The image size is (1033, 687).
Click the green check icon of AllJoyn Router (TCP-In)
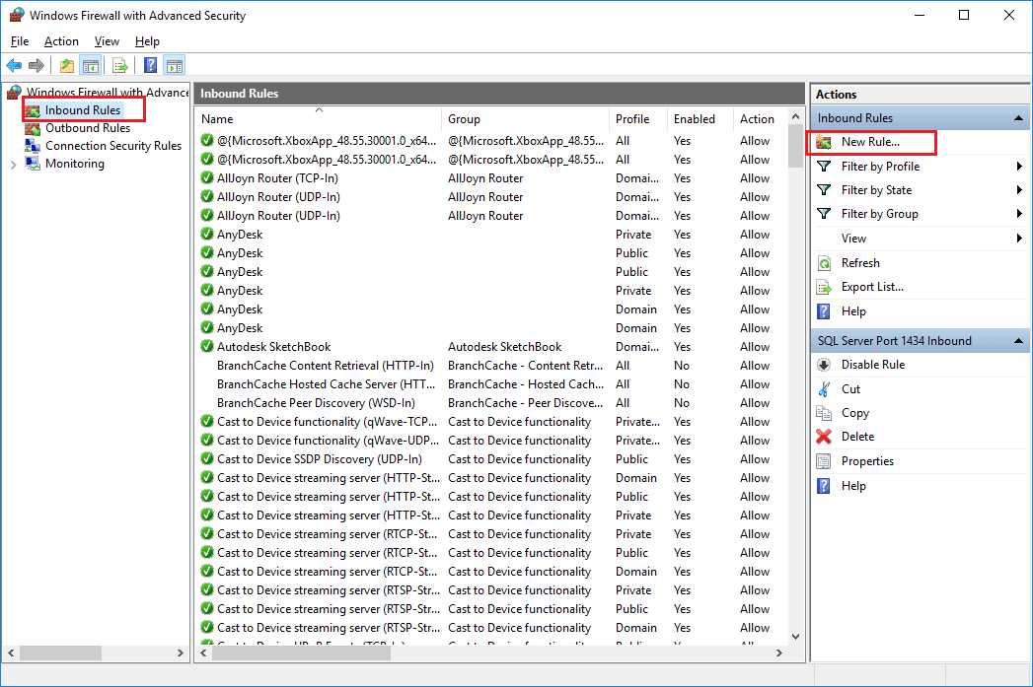207,177
